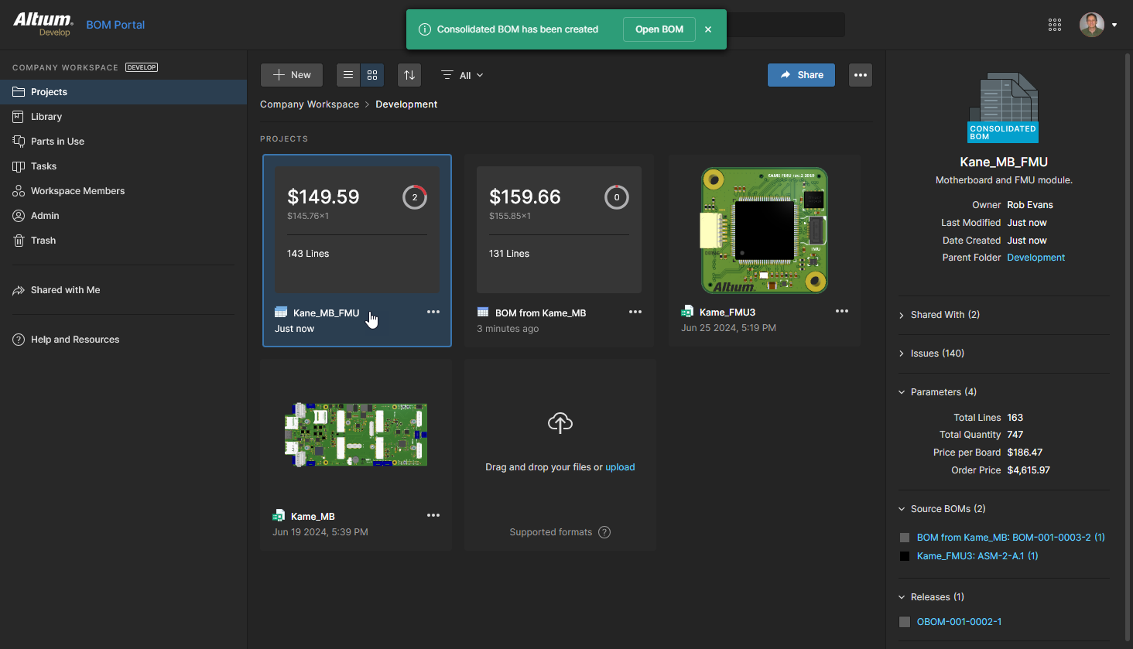Screen dimensions: 1133x649
Task: Click the Admin person icon
Action: (19, 216)
